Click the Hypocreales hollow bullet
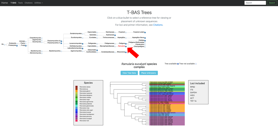278x127 pixels. coord(97,32)
